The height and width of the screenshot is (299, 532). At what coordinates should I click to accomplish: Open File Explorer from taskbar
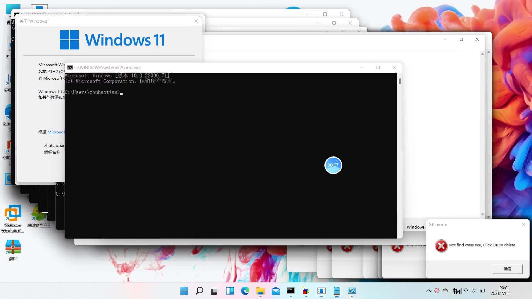coord(260,291)
